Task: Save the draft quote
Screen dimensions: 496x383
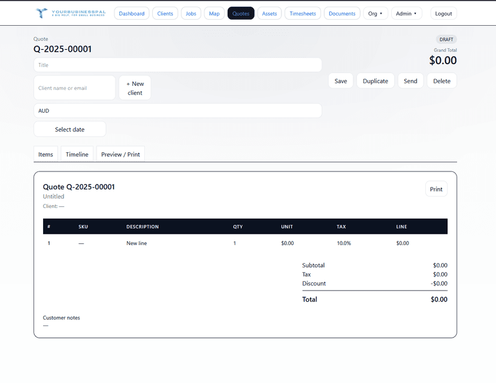Action: (340, 81)
